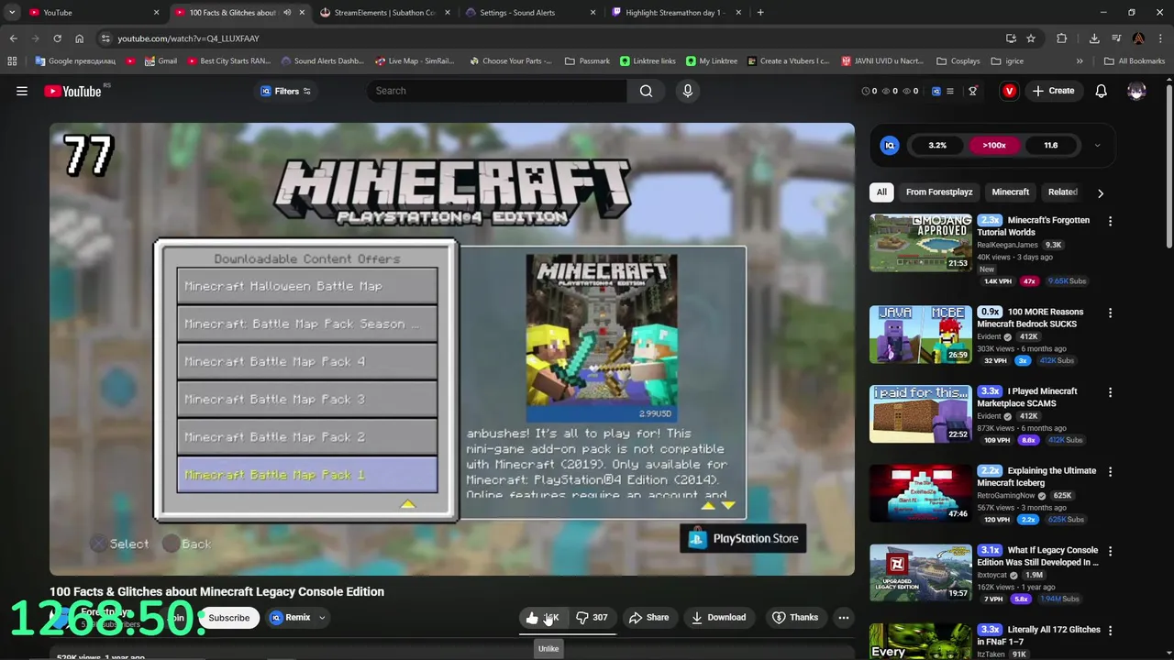Click the round vidIQ logo in stats panel
This screenshot has height=660, width=1174.
[x=889, y=145]
